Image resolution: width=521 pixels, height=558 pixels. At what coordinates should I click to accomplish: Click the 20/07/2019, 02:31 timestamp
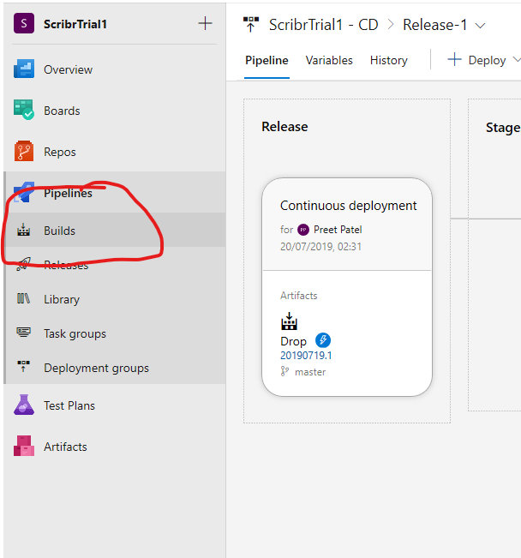point(320,246)
